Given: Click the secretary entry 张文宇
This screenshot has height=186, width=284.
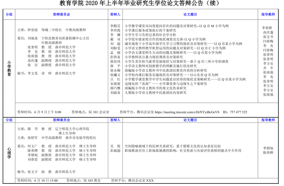Looking at the screenshot, I should point(46,172).
